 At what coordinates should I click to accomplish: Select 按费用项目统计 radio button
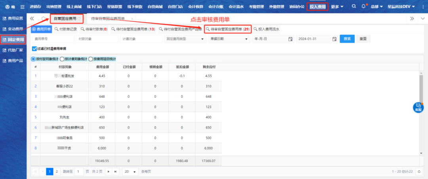coord(91,59)
